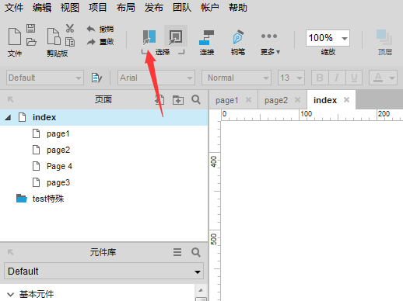Click the search icon in 页面 panel
403x301 pixels.
coord(196,99)
